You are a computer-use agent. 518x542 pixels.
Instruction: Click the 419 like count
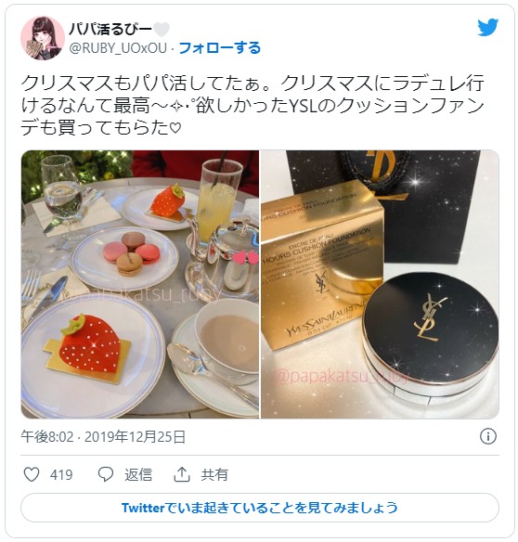click(61, 474)
